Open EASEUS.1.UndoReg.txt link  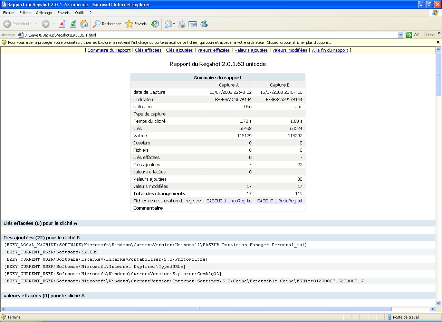[229, 201]
